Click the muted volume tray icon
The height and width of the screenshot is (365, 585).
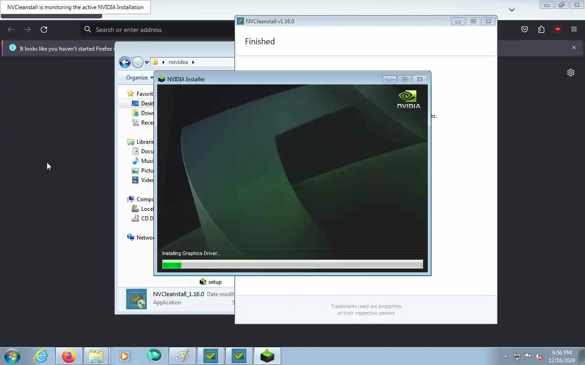click(x=539, y=356)
